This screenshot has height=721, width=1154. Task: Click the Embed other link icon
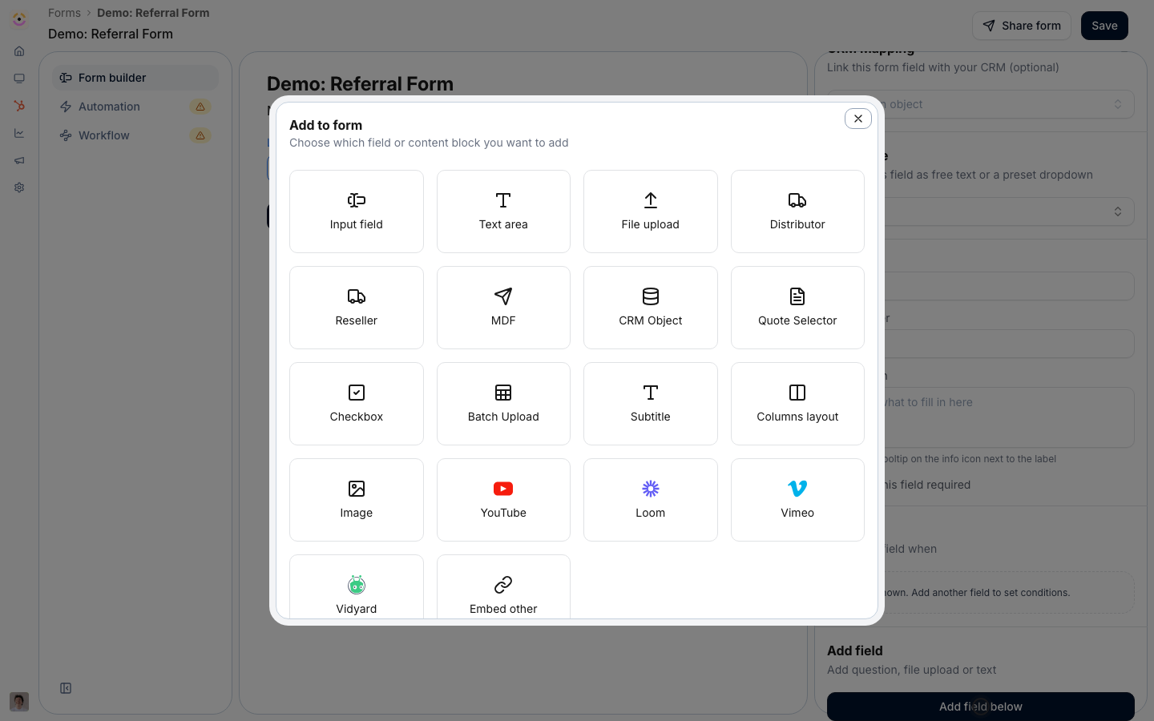(x=503, y=585)
